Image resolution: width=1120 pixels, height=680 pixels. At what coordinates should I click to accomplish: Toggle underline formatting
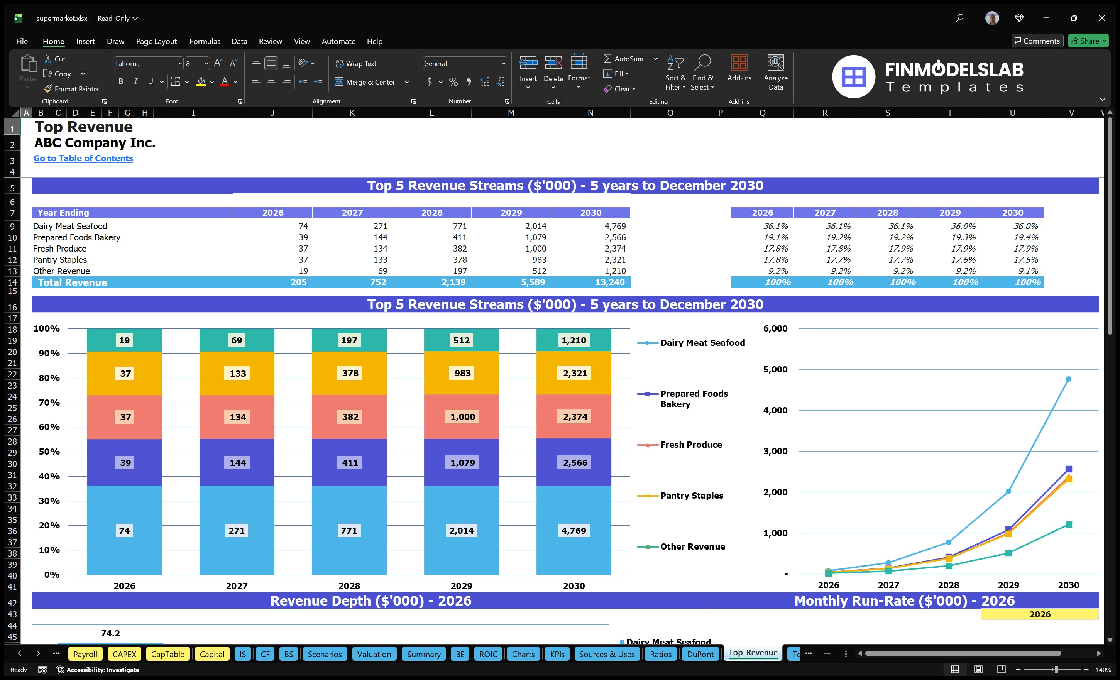[x=150, y=82]
